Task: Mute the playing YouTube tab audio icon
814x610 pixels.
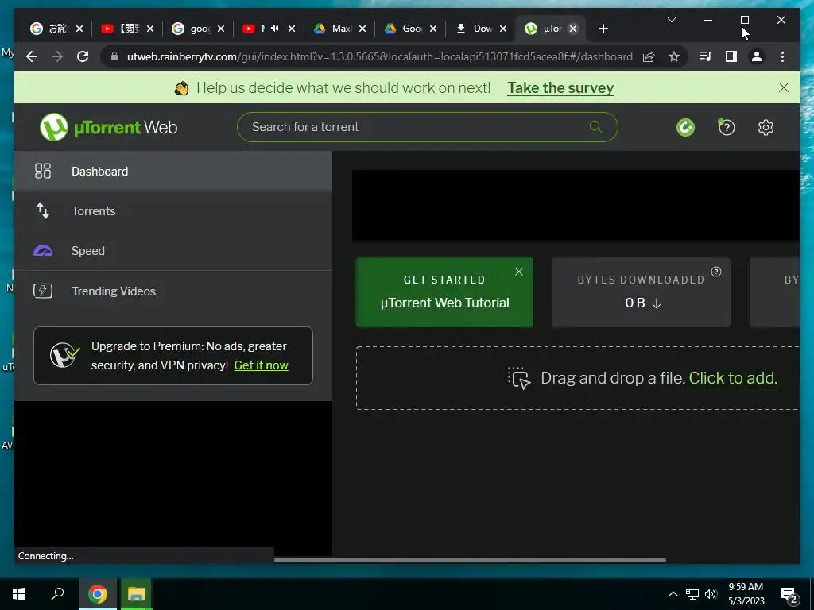Action: tap(274, 29)
